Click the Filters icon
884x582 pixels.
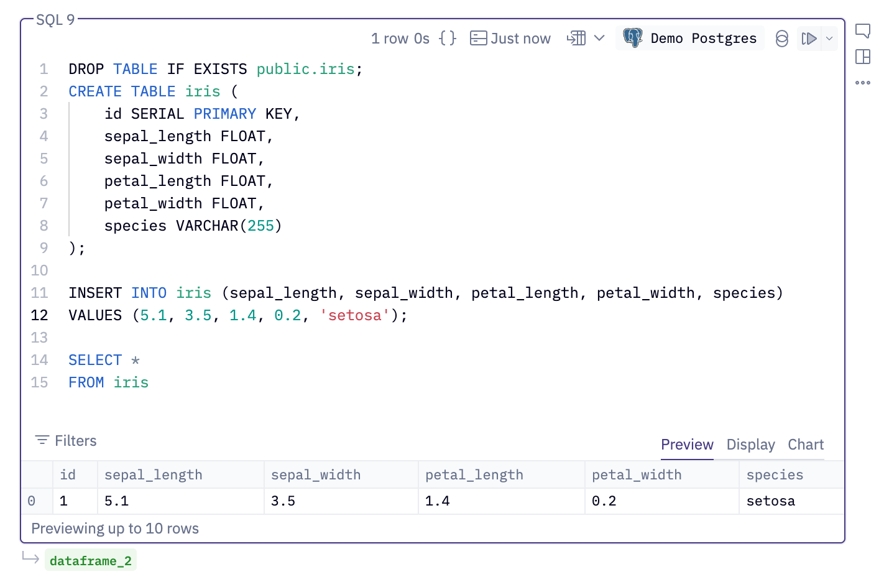click(x=42, y=440)
